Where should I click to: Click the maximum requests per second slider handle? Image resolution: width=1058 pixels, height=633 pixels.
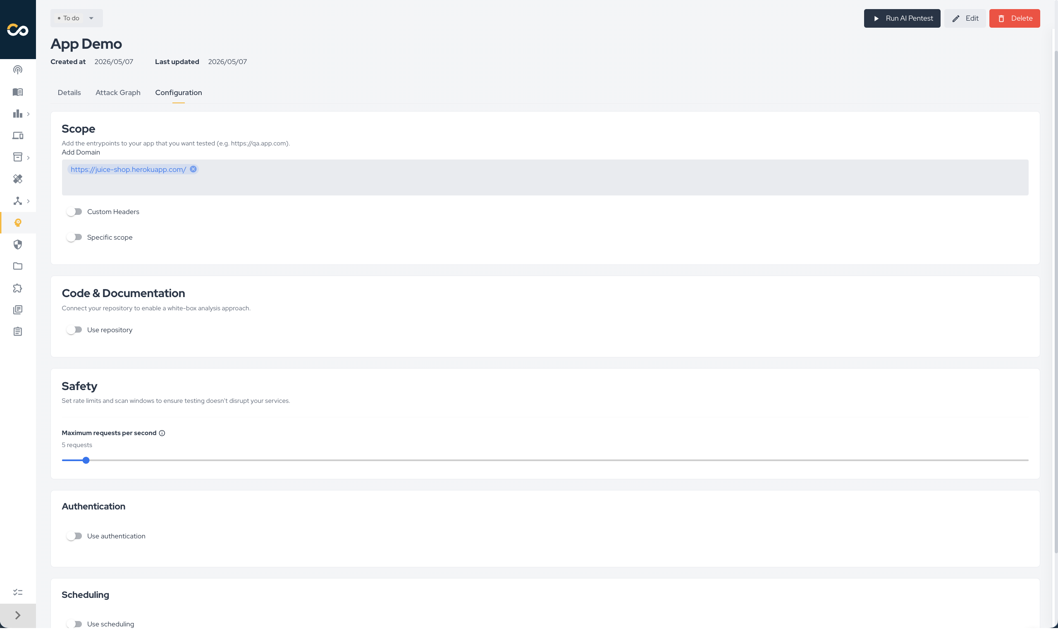tap(86, 460)
